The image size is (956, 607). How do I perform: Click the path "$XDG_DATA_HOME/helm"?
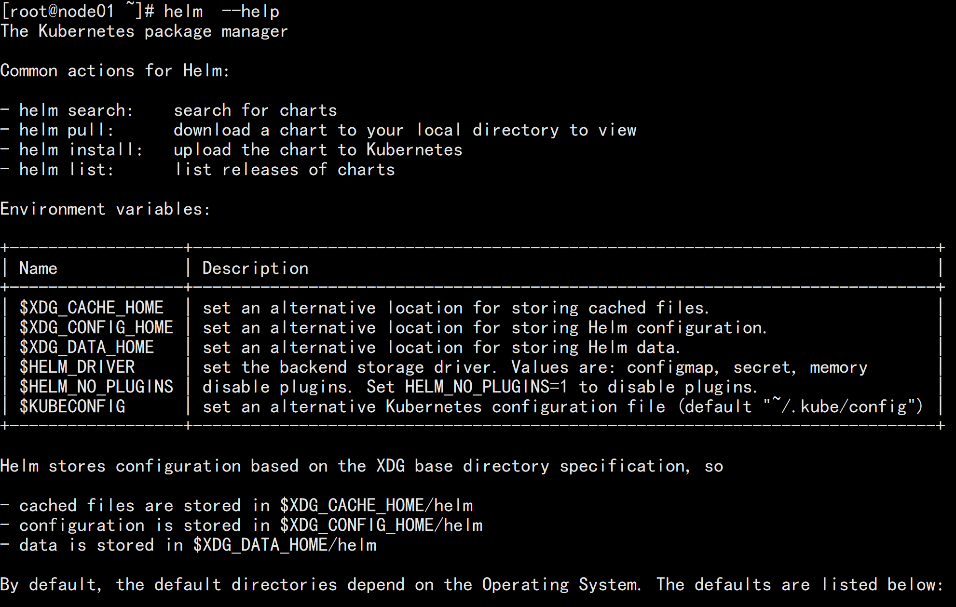click(285, 545)
